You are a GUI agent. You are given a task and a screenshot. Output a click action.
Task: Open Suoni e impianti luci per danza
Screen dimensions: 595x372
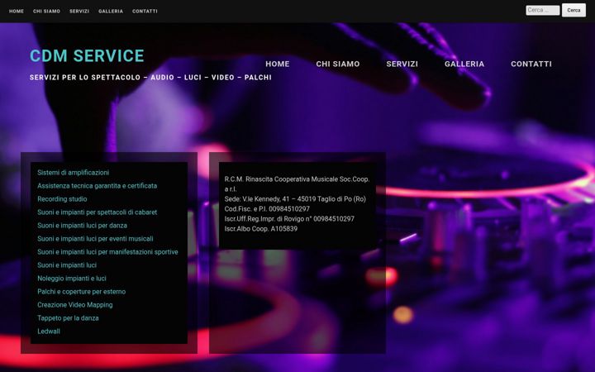coord(83,226)
